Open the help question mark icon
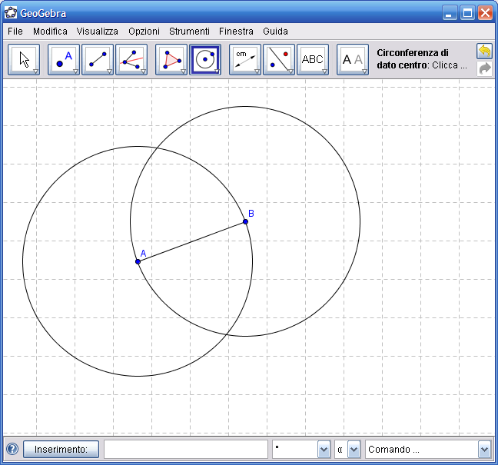 tap(12, 449)
